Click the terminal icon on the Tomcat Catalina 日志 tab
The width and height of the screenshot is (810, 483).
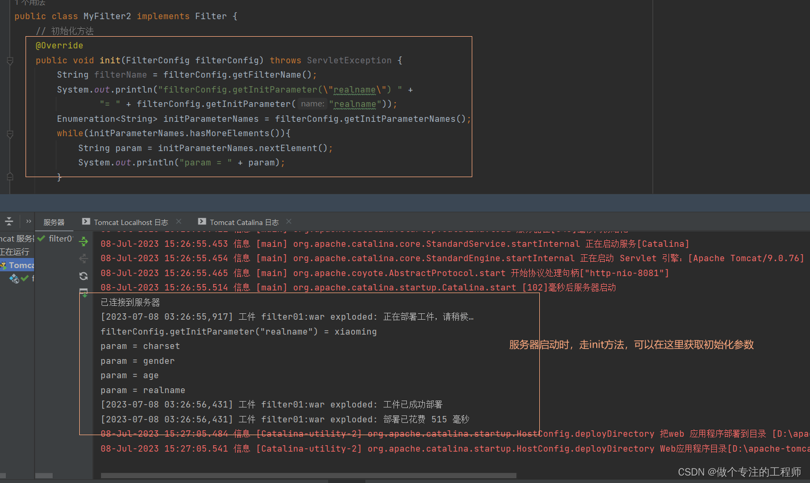coord(202,222)
